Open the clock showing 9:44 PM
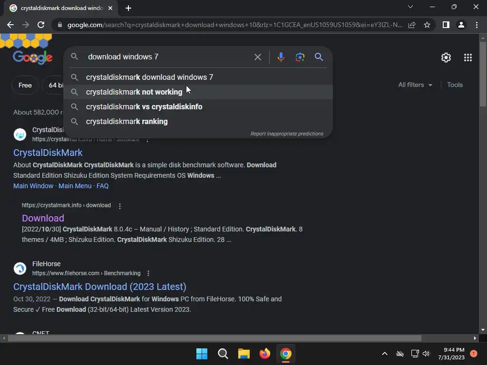The height and width of the screenshot is (365, 487). pyautogui.click(x=451, y=354)
